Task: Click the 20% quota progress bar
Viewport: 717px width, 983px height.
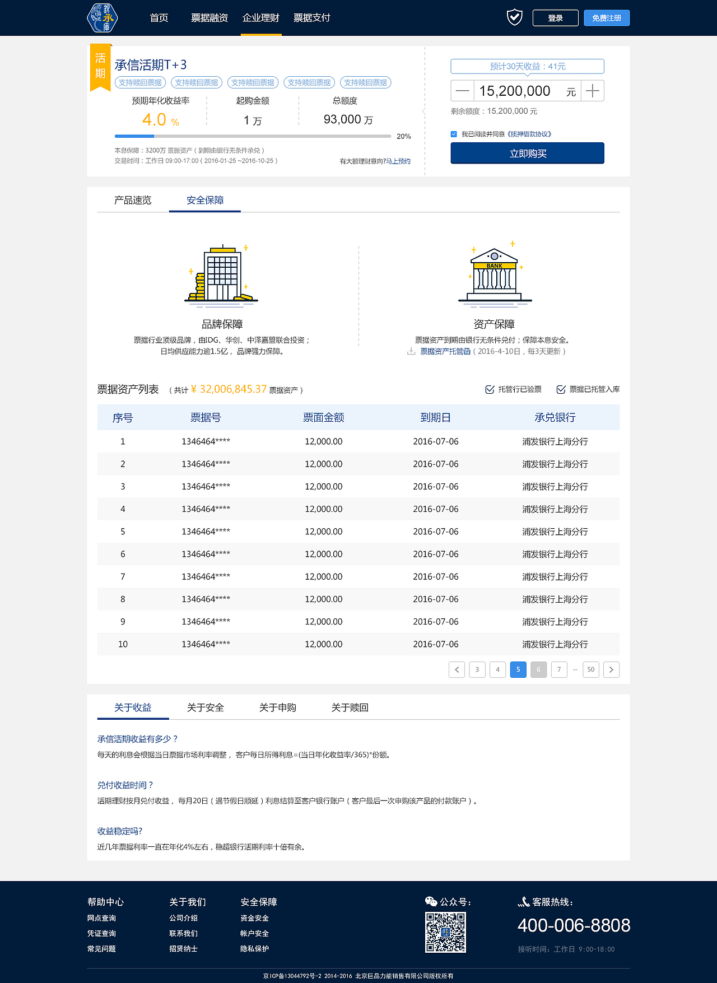Action: tap(253, 136)
